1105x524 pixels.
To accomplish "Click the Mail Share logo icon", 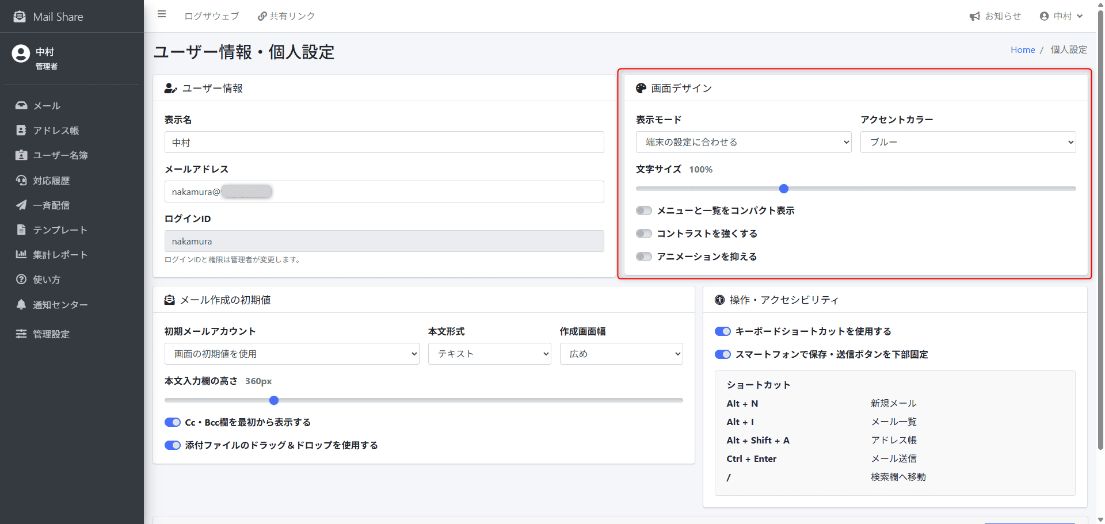I will (x=20, y=17).
